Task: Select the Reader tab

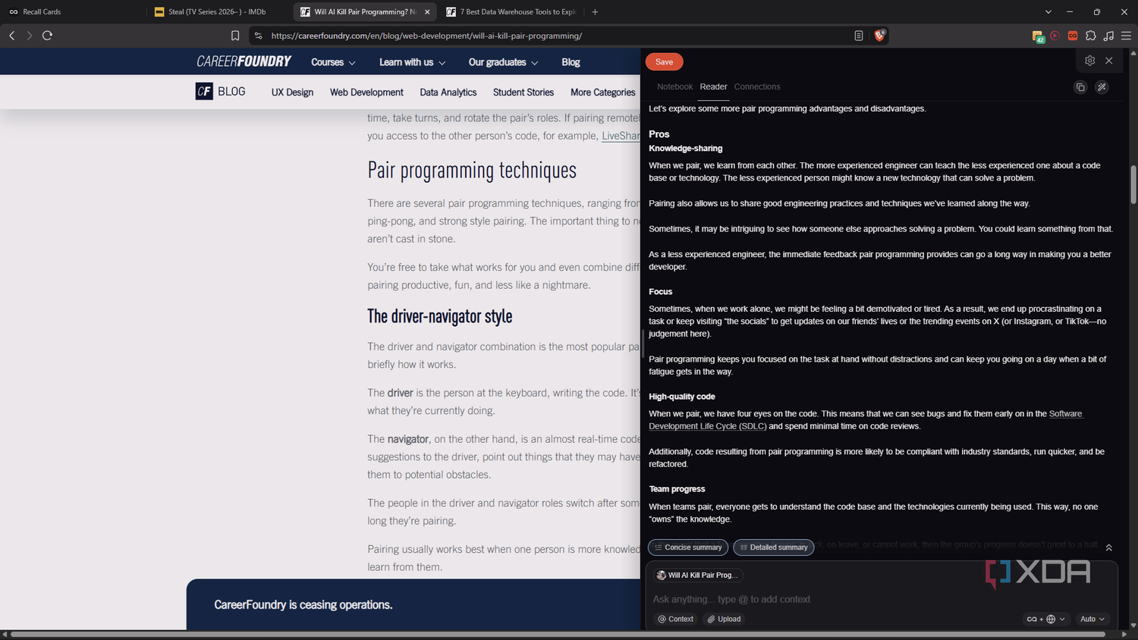Action: tap(713, 86)
